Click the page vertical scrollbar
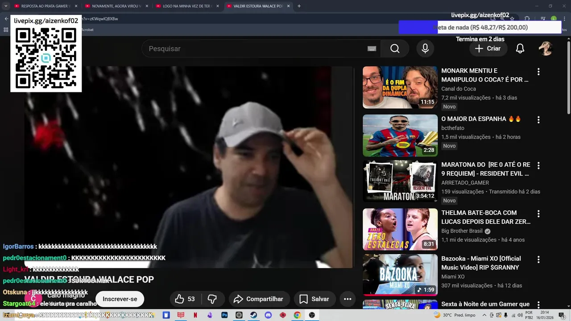Screen dimensions: 571x321 pos(569,77)
